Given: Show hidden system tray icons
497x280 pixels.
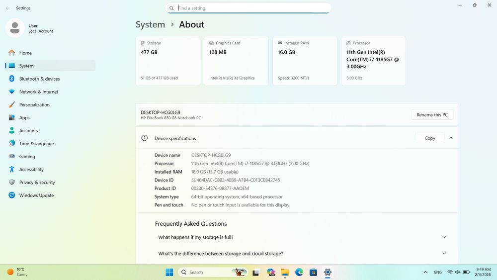Looking at the screenshot, I should tap(425, 272).
